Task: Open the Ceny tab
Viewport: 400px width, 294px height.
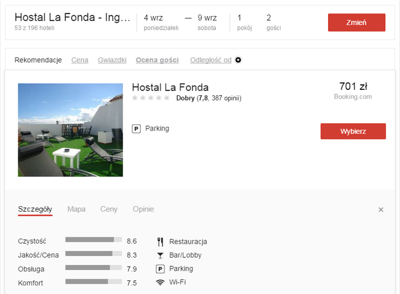Action: pyautogui.click(x=109, y=209)
